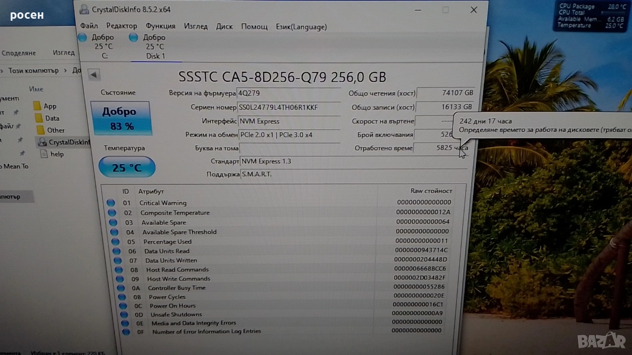
Task: Select the App folder icon
Action: (38, 106)
